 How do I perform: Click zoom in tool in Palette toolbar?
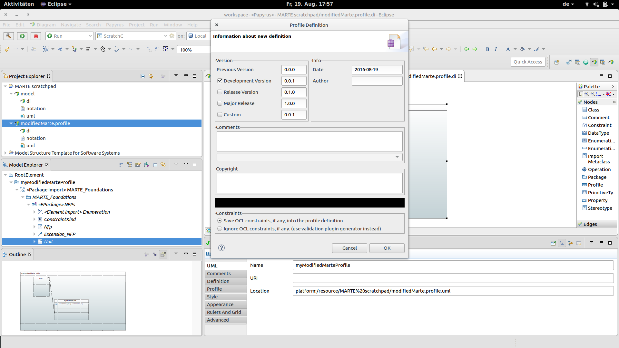[587, 94]
